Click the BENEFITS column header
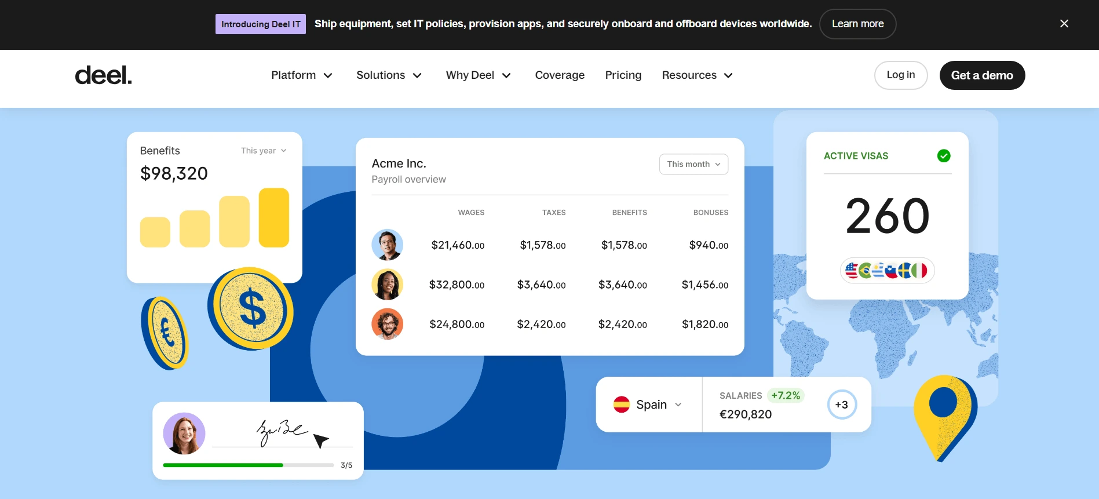Viewport: 1099px width, 499px height. pyautogui.click(x=630, y=213)
